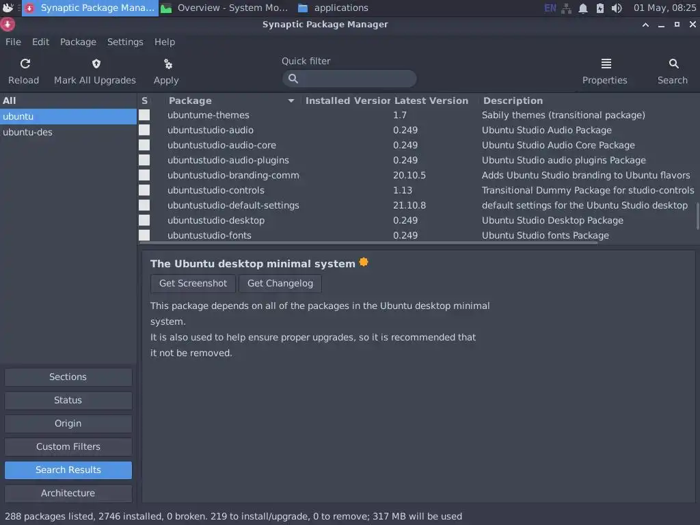
Task: Click the clock showing 01 May, 08:25
Action: pyautogui.click(x=664, y=8)
